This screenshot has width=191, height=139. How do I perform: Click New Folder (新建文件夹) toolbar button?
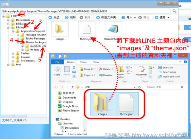(106, 18)
